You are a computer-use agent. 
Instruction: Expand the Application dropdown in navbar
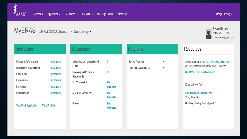54,14
